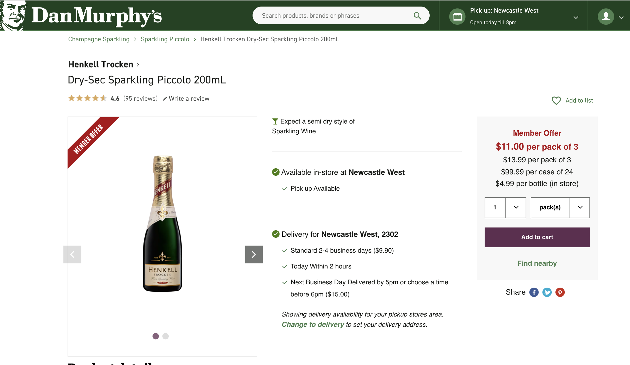Share product on Twitter

(547, 292)
